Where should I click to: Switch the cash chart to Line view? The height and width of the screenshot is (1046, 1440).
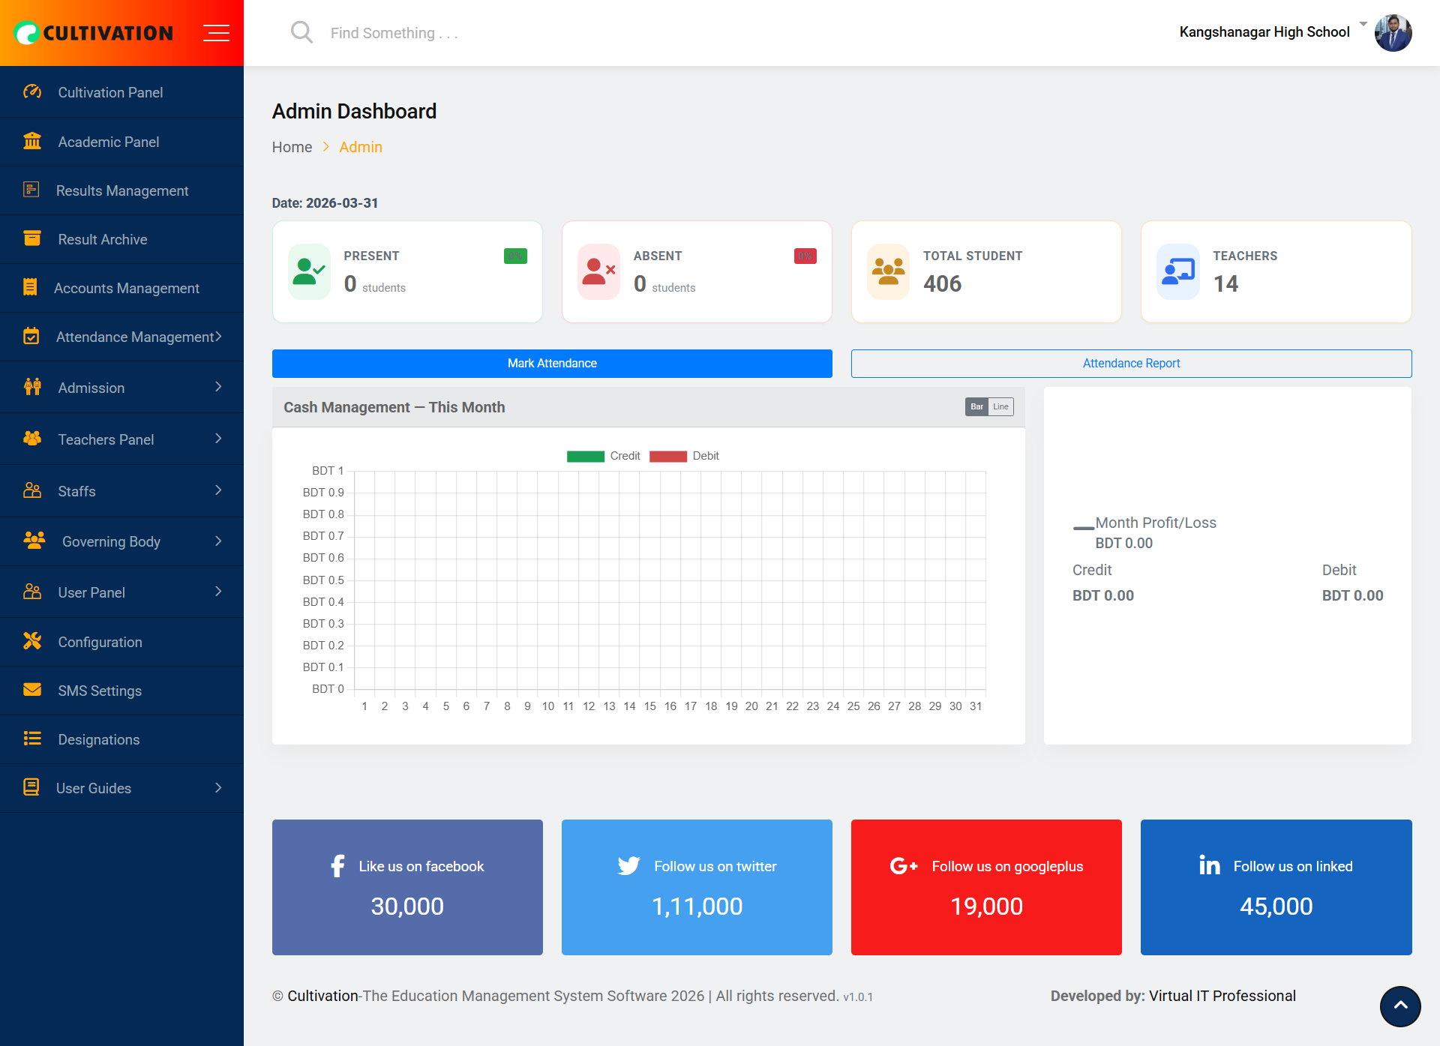click(x=1000, y=406)
